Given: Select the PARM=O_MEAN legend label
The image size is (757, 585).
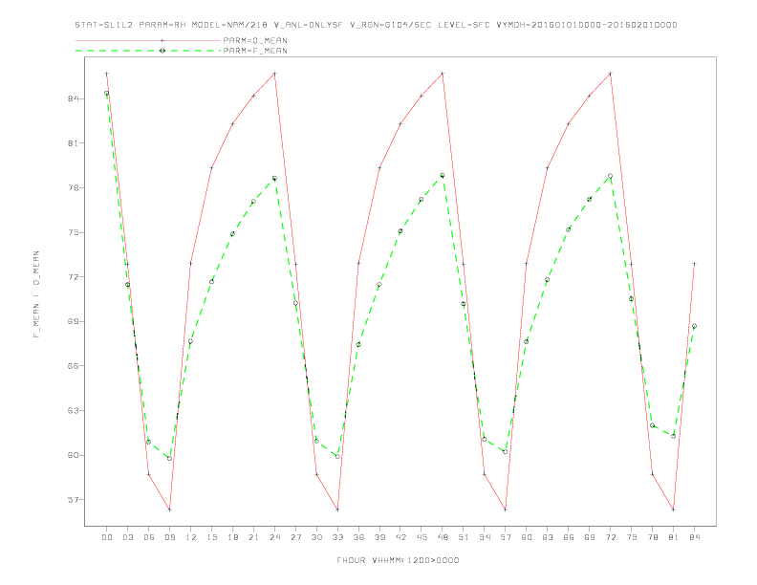Looking at the screenshot, I should 255,40.
